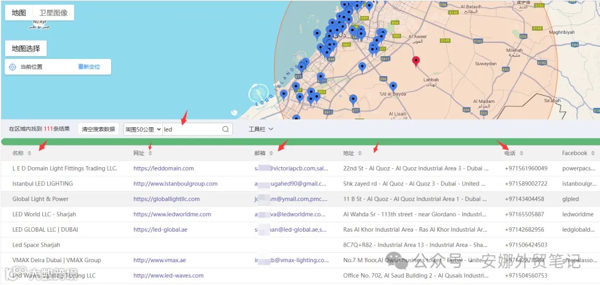Click the red location pin near Lahbab

click(416, 61)
